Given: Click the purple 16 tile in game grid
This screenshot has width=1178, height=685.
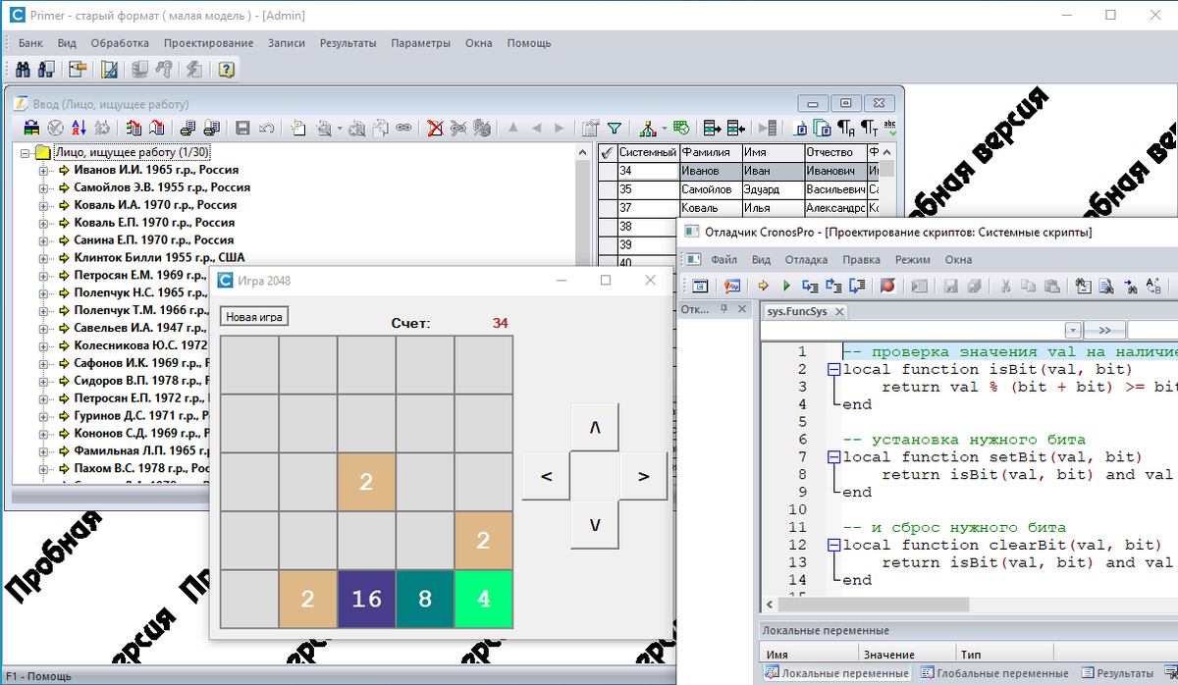Looking at the screenshot, I should click(366, 599).
